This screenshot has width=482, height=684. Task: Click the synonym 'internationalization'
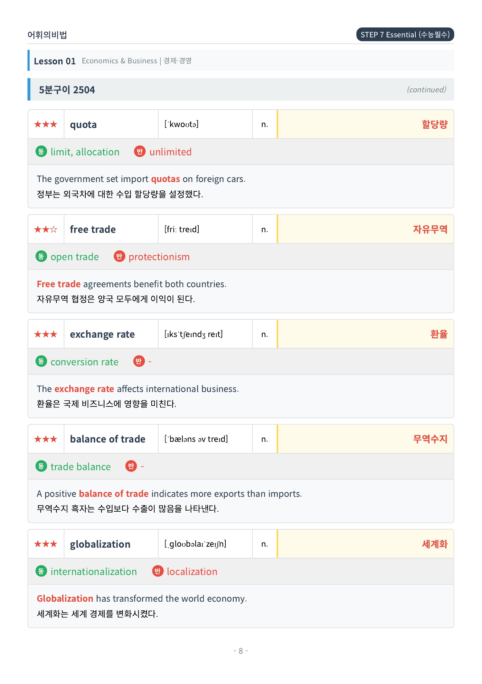pyautogui.click(x=94, y=571)
